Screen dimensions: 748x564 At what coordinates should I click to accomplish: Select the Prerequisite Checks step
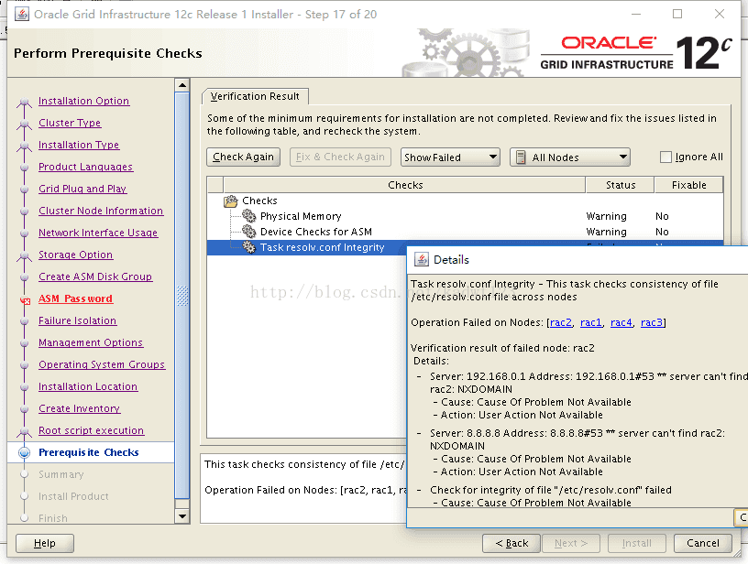click(89, 452)
